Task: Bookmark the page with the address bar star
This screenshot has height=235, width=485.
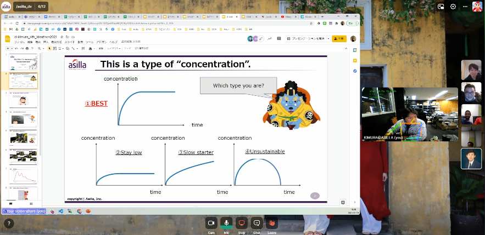Action: point(311,23)
